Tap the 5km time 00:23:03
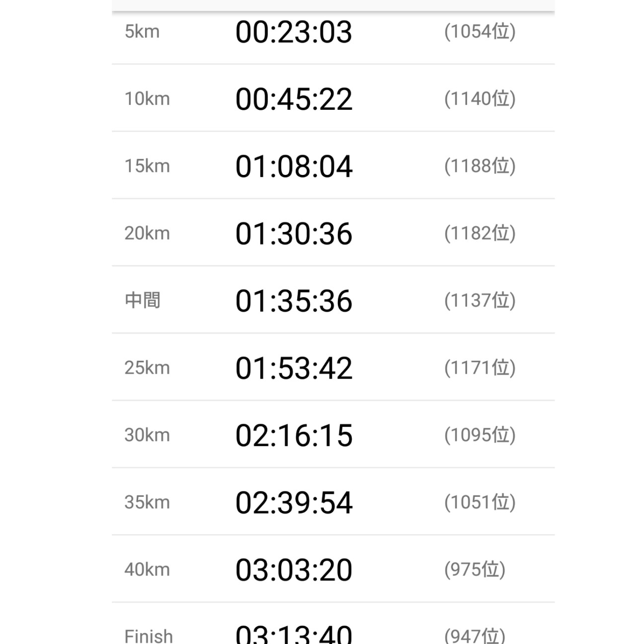644x644 pixels. [294, 32]
